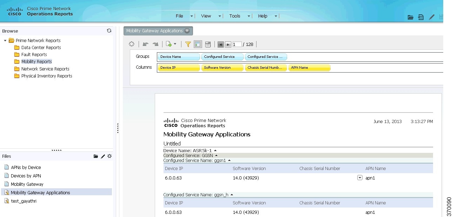The height and width of the screenshot is (217, 452).
Task: Click the report sheet icon in top bar
Action: tap(421, 17)
